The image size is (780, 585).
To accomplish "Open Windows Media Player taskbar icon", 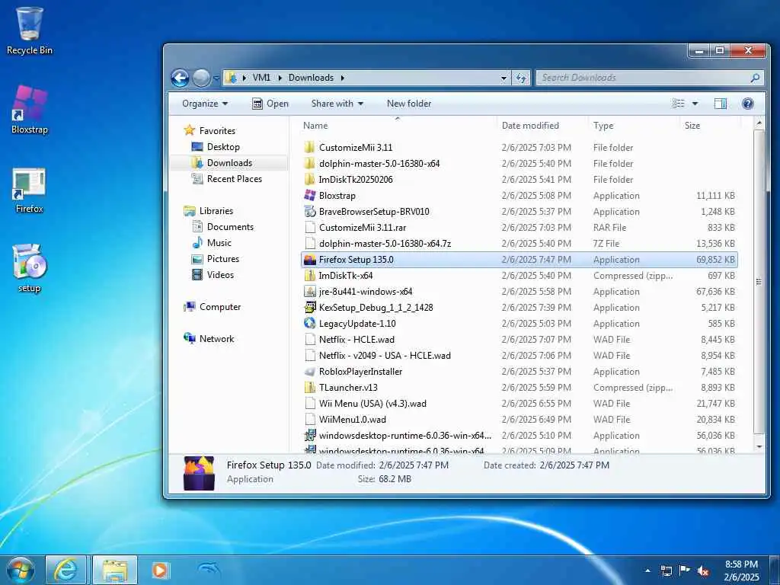I will 160,570.
